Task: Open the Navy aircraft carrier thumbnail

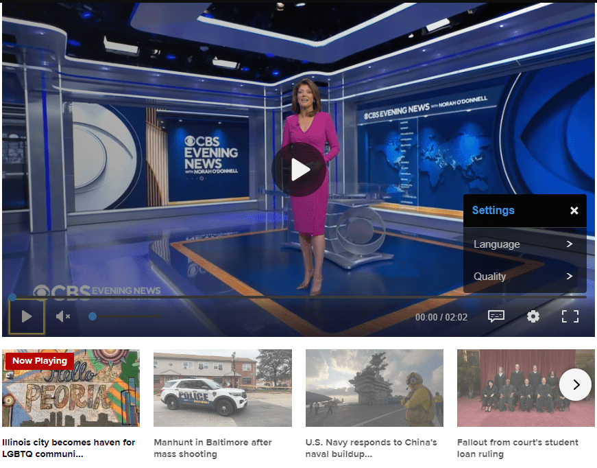Action: click(x=374, y=388)
